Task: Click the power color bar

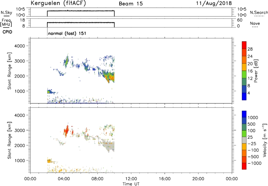Action: [x=244, y=71]
